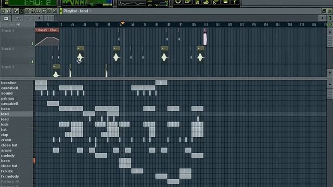Image resolution: width=333 pixels, height=187 pixels.
Task: Select the bassline pattern name
Action: click(8, 83)
